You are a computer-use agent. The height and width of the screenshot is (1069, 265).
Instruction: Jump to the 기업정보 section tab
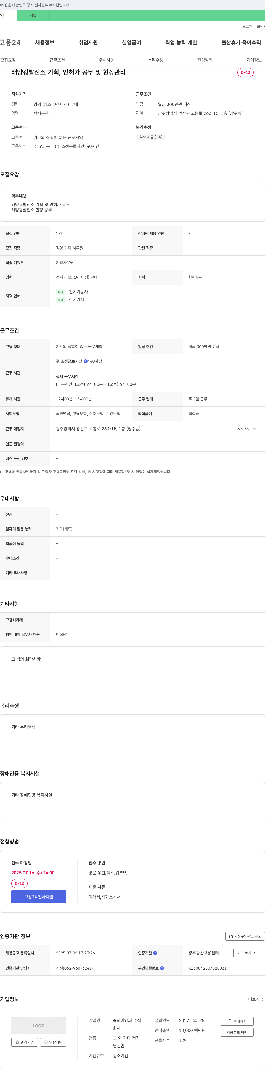point(254,60)
